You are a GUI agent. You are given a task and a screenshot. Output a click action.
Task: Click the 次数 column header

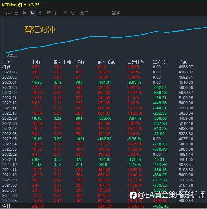80,62
